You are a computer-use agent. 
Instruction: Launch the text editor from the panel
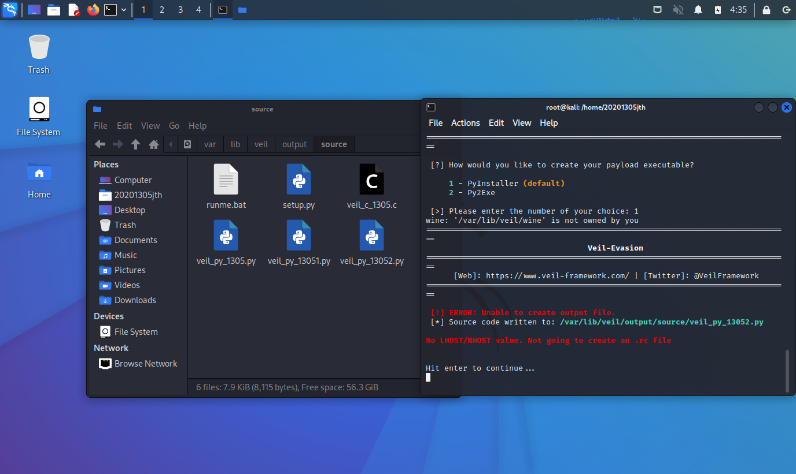tap(73, 10)
